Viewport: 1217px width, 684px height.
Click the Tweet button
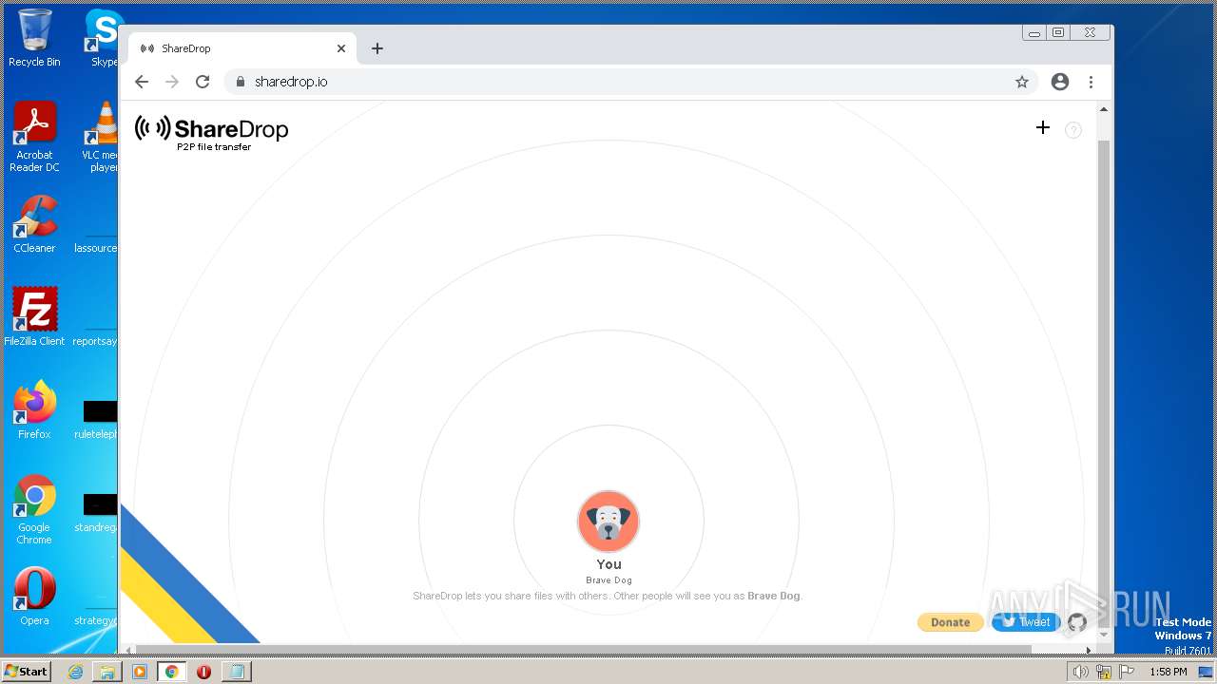click(x=1025, y=622)
